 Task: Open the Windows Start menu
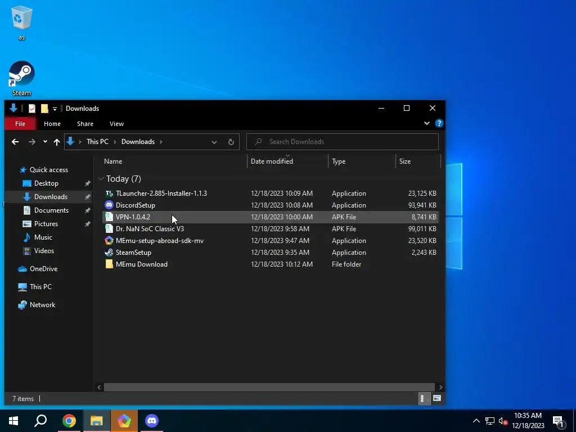[x=13, y=421]
